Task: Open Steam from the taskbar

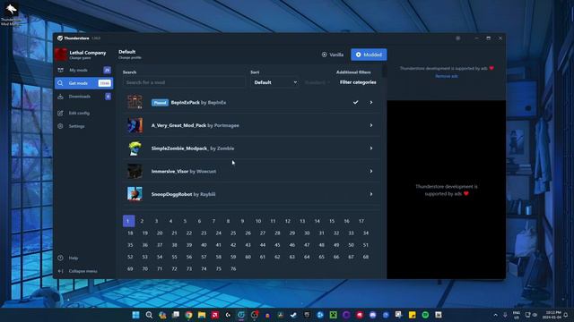Action: click(x=293, y=315)
